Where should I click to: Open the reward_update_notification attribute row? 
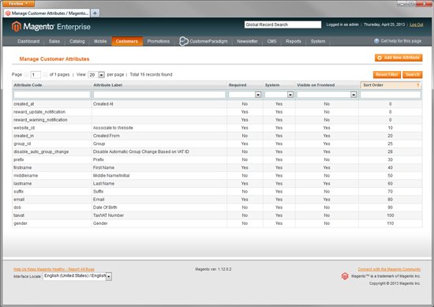point(217,112)
